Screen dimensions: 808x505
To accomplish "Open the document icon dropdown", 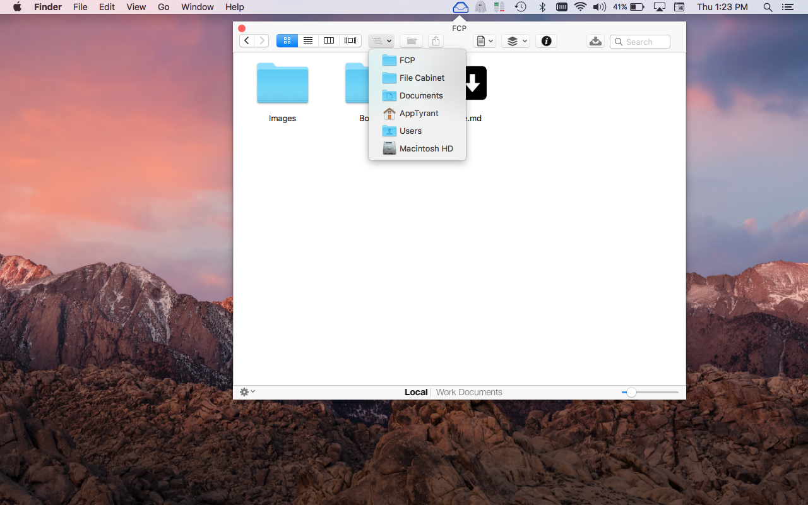I will 484,41.
